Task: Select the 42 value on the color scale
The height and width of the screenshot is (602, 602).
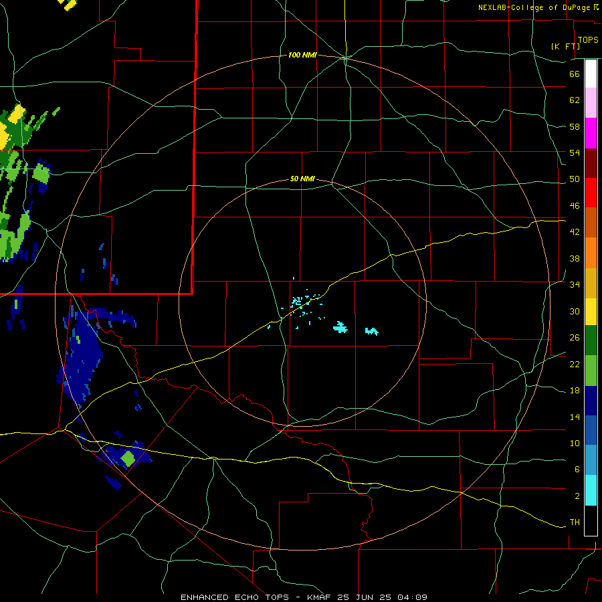Action: click(575, 232)
